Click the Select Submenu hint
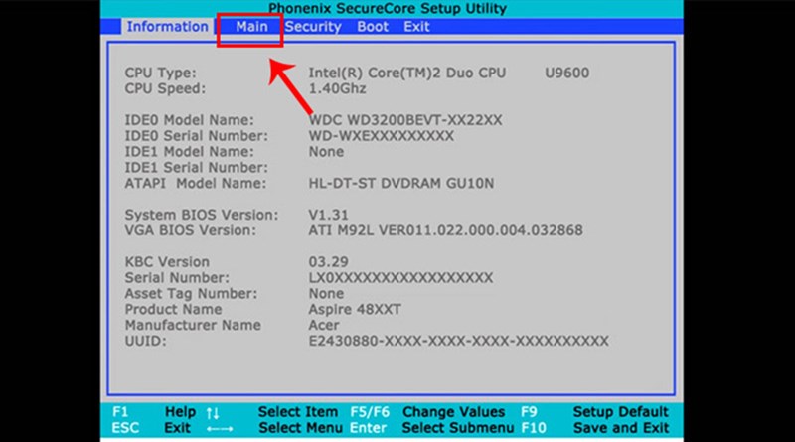 point(458,428)
